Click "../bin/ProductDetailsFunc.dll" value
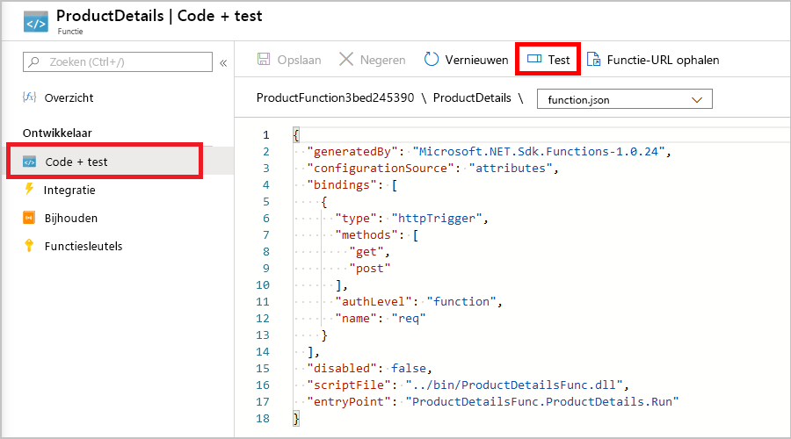This screenshot has height=439, width=791. coord(514,385)
